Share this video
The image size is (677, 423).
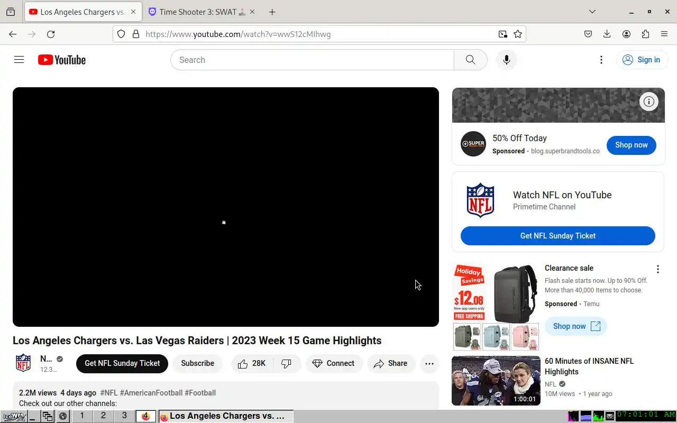click(x=391, y=363)
